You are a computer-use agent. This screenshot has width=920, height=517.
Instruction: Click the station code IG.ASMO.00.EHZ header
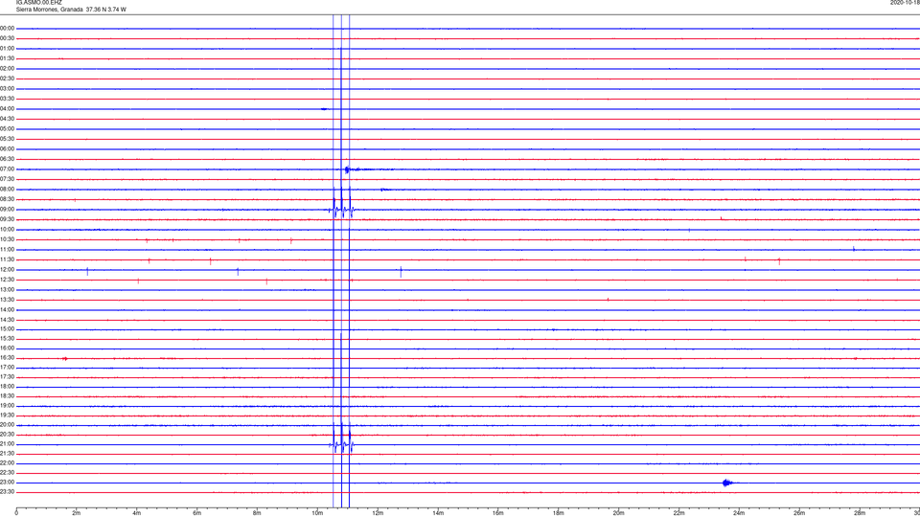[x=38, y=3]
